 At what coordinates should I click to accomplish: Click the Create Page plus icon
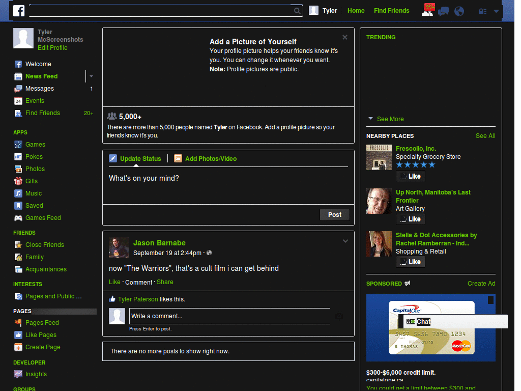[18, 347]
